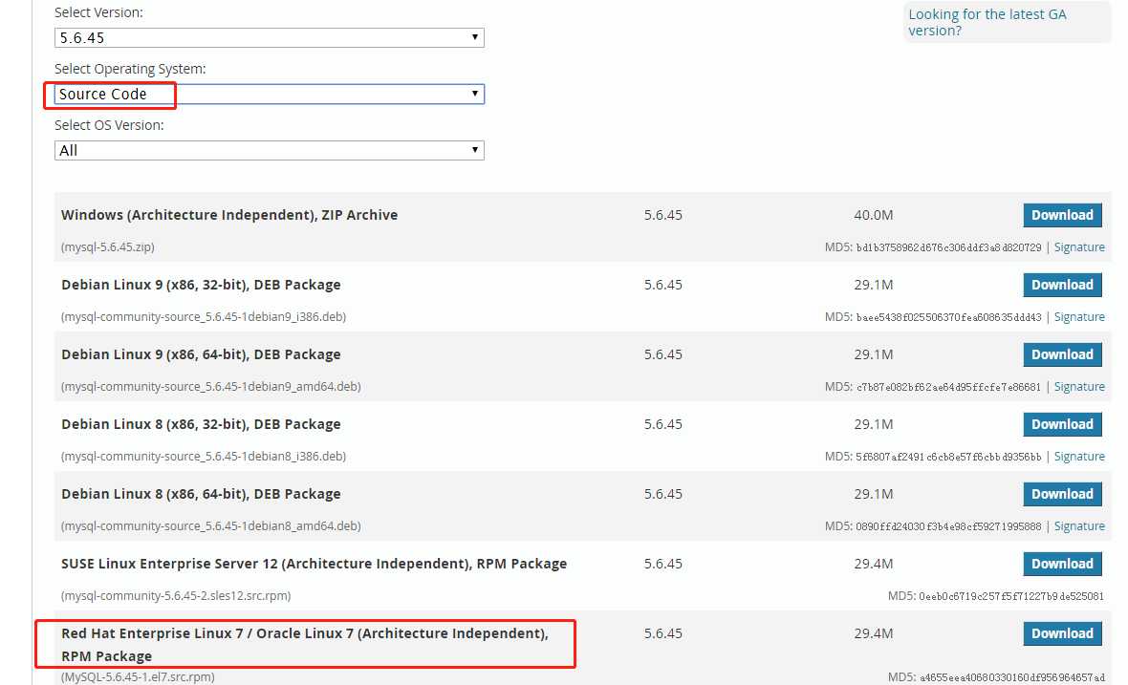
Task: Download SUSE Linux Enterprise Server 12 RPM
Action: (x=1063, y=564)
